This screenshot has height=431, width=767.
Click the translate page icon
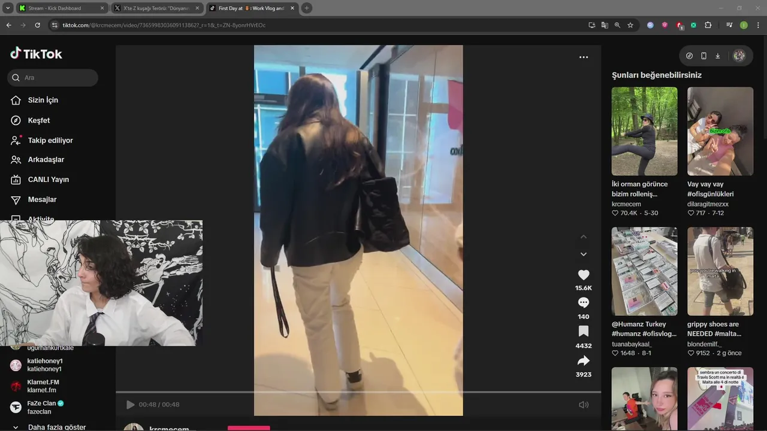tap(605, 25)
